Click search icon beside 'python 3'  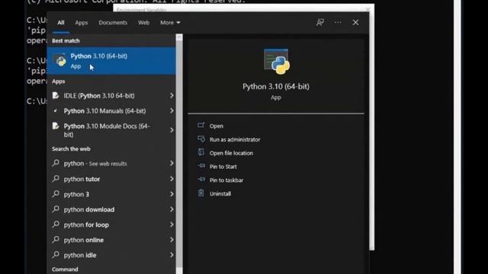(56, 193)
